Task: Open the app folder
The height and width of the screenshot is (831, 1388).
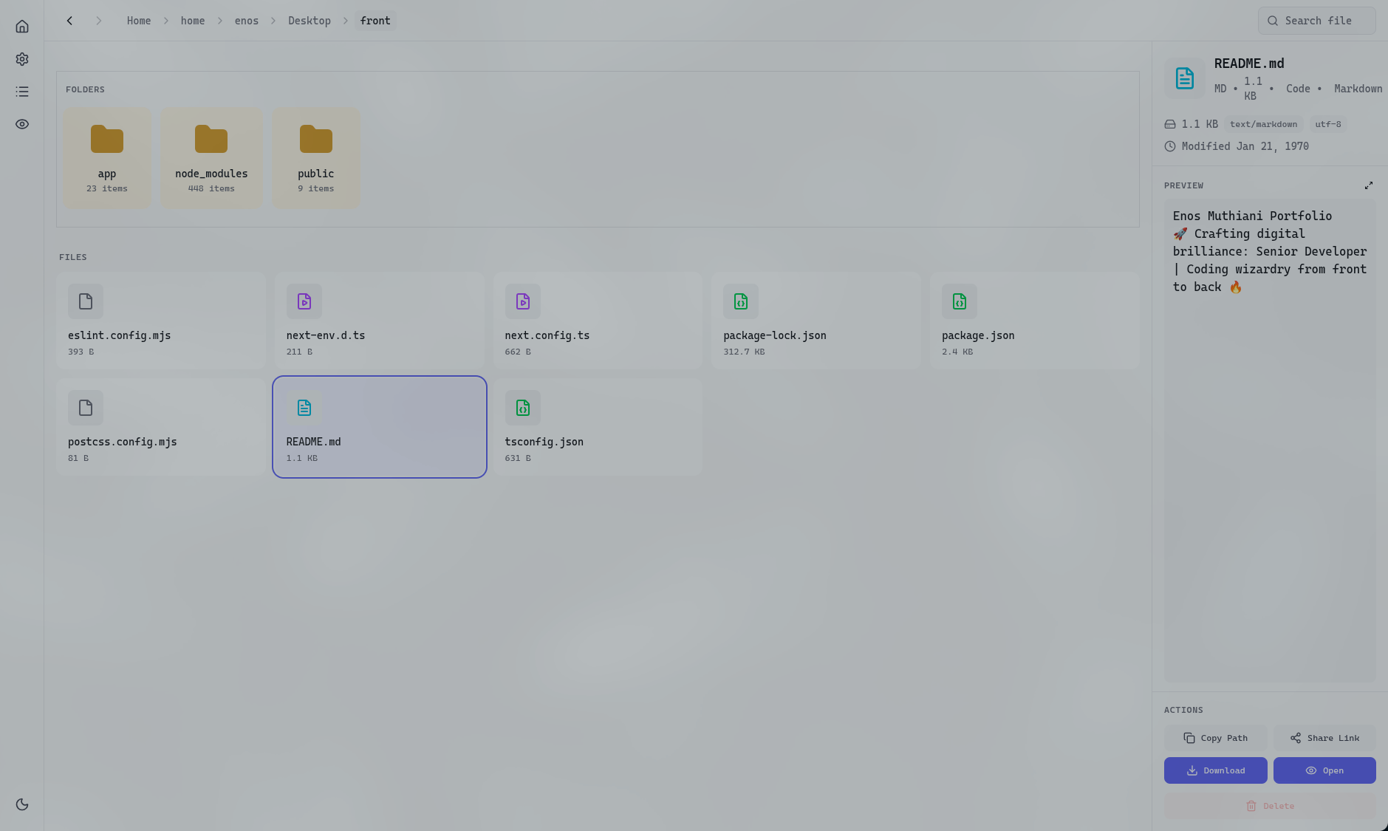Action: [x=107, y=158]
